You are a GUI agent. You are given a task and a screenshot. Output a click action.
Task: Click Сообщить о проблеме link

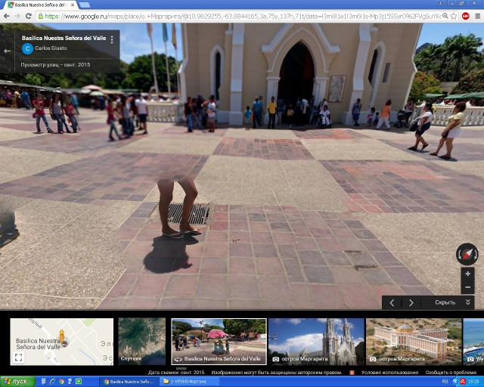click(x=451, y=373)
